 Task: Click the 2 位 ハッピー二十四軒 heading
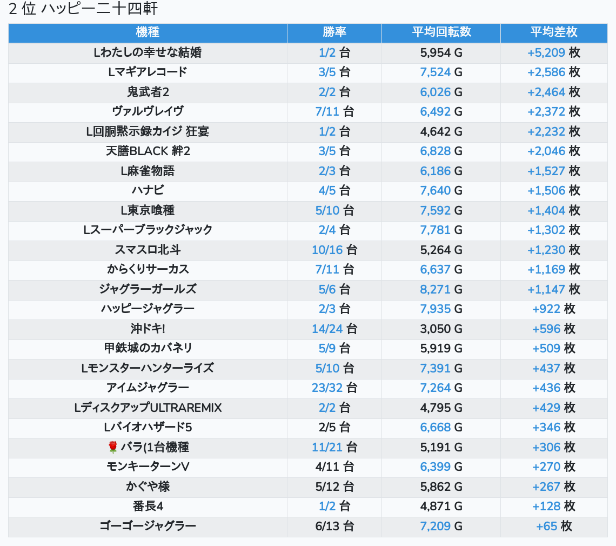coord(83,9)
